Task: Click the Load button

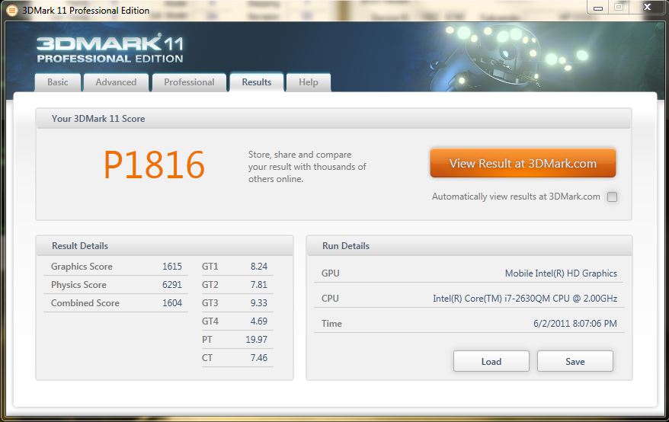Action: [491, 361]
